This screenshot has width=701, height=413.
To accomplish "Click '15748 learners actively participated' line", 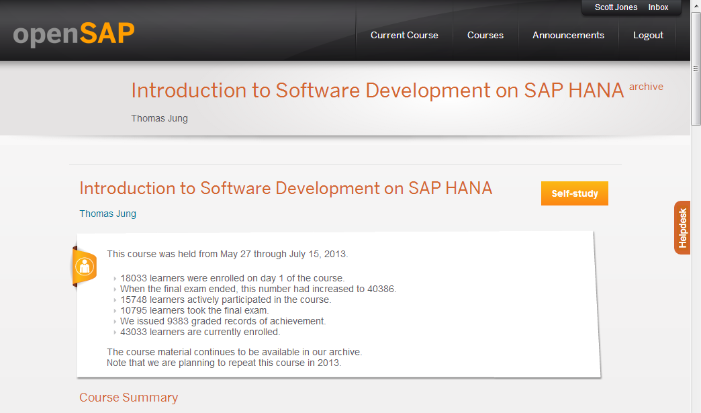I will pos(226,300).
